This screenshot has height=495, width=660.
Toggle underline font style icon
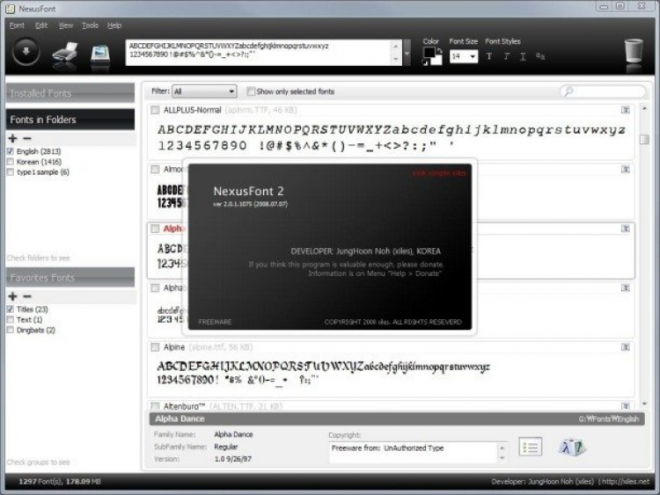click(524, 56)
